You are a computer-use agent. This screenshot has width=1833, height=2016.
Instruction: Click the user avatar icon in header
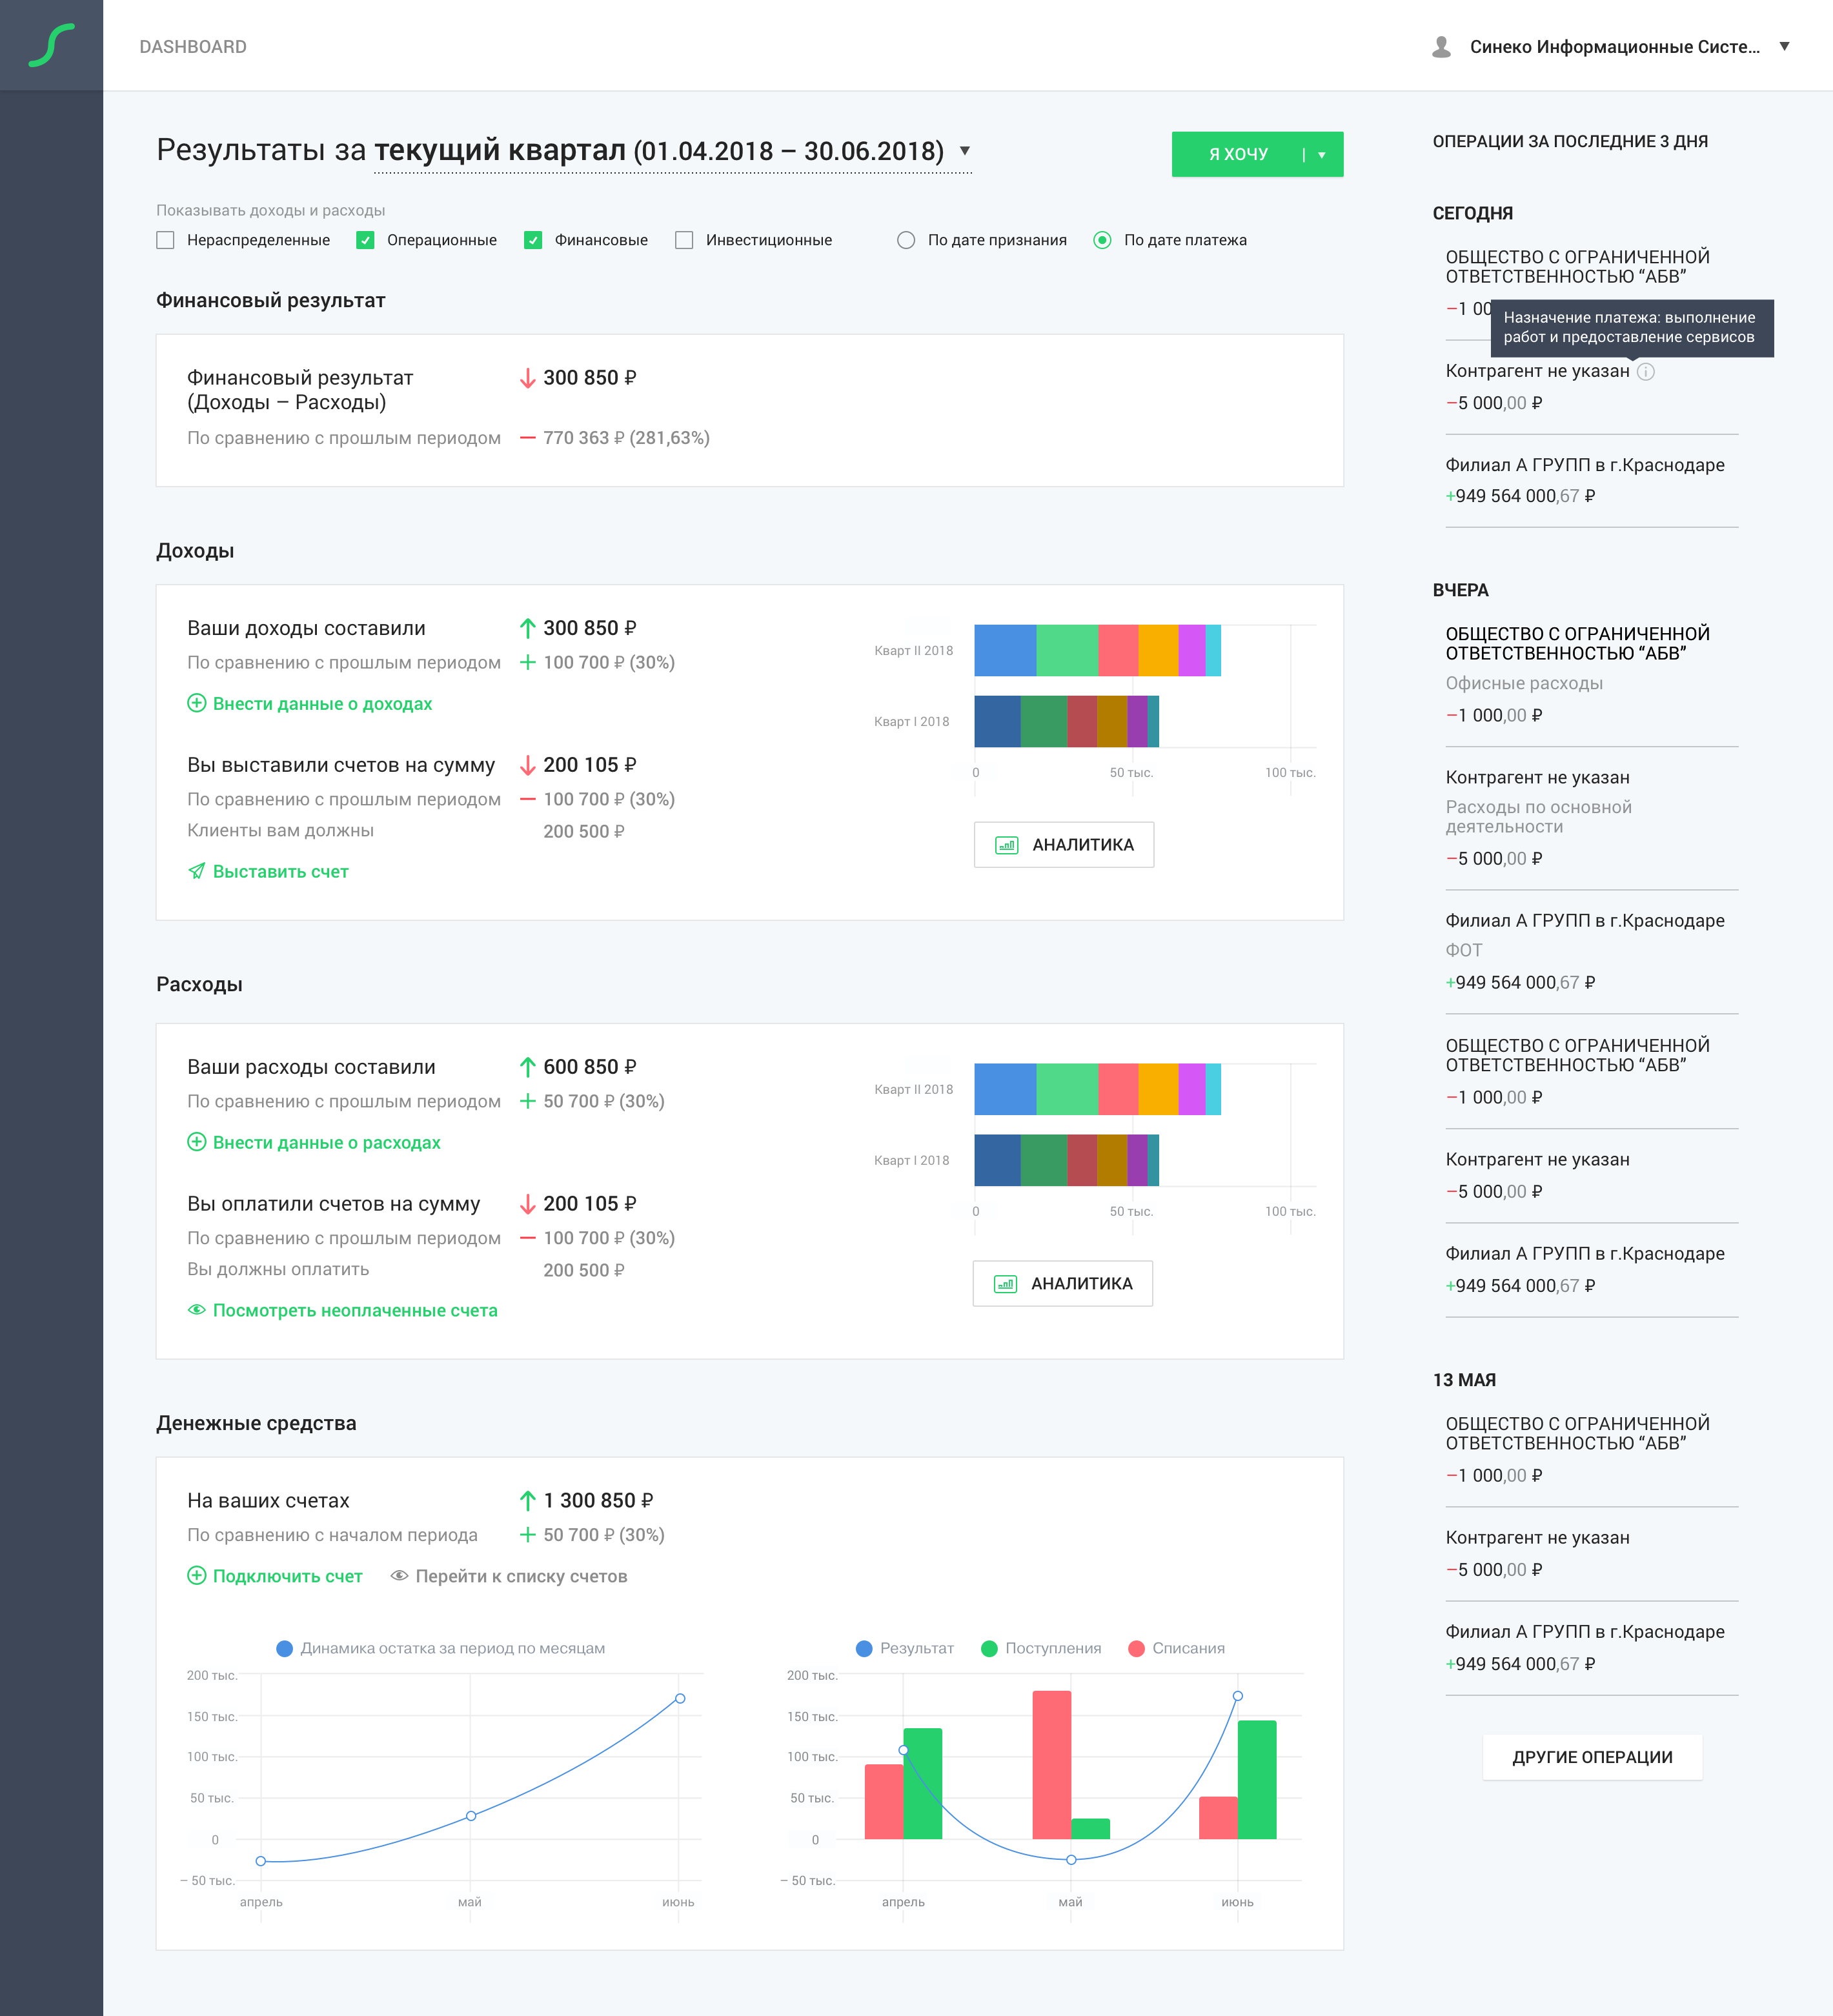(x=1441, y=47)
